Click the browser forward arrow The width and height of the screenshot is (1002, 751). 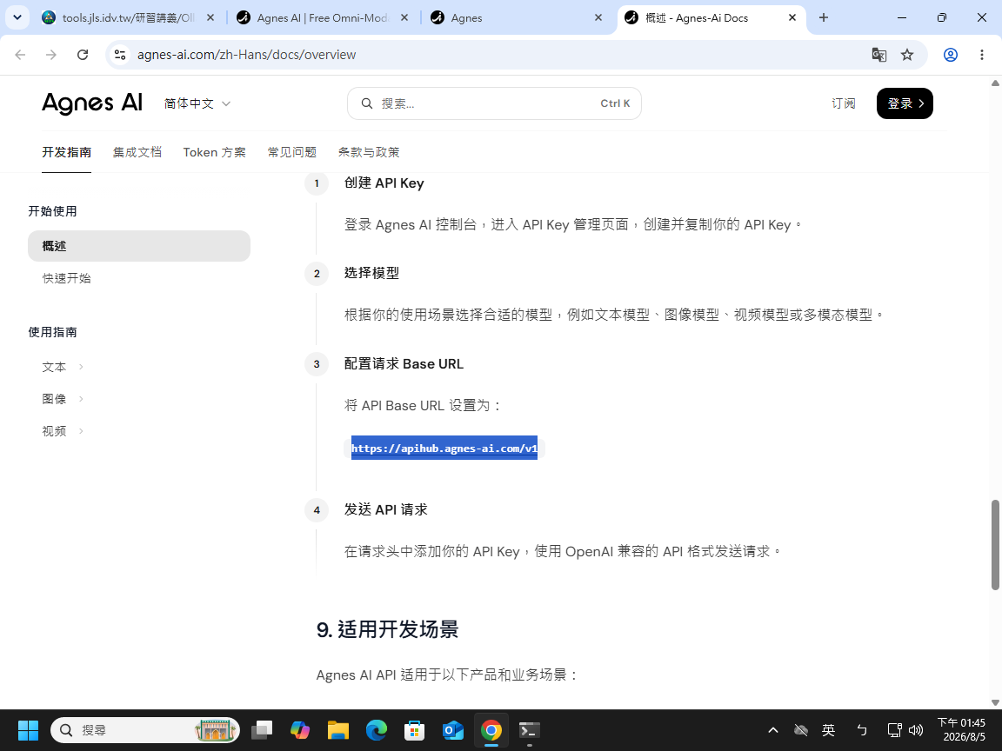pos(51,55)
